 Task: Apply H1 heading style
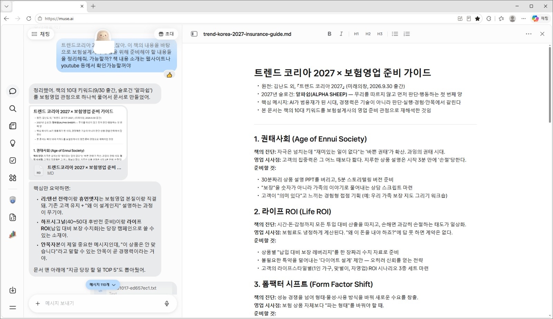356,34
